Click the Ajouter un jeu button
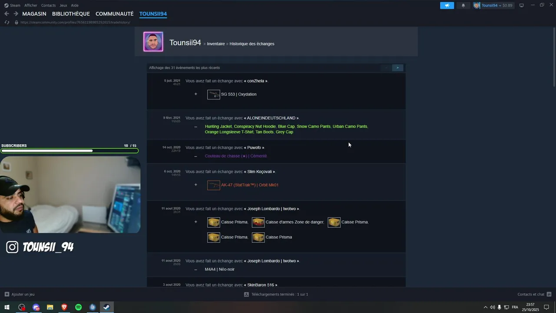The image size is (556, 313). [x=20, y=294]
